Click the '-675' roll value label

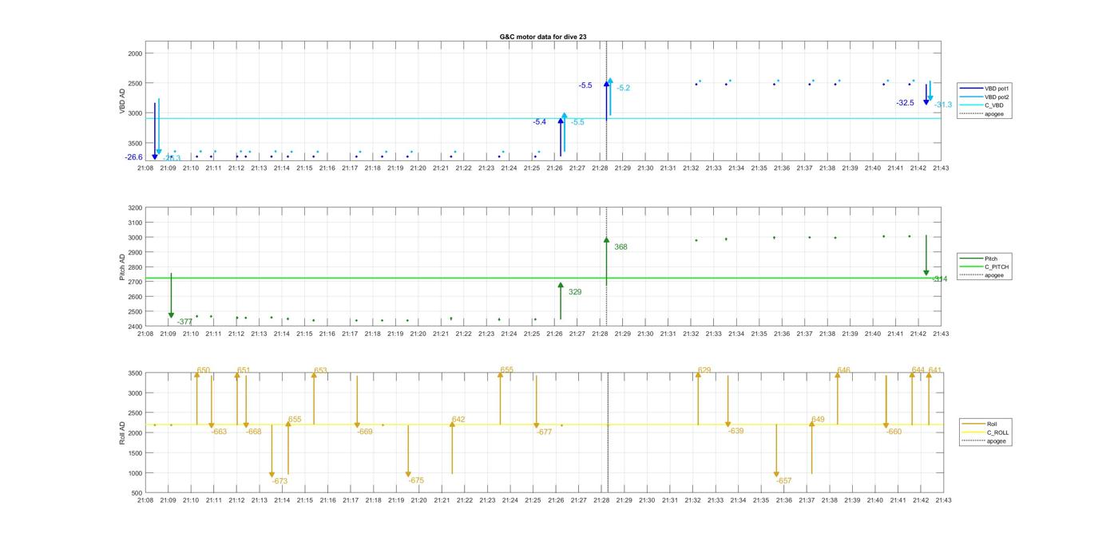coord(416,480)
